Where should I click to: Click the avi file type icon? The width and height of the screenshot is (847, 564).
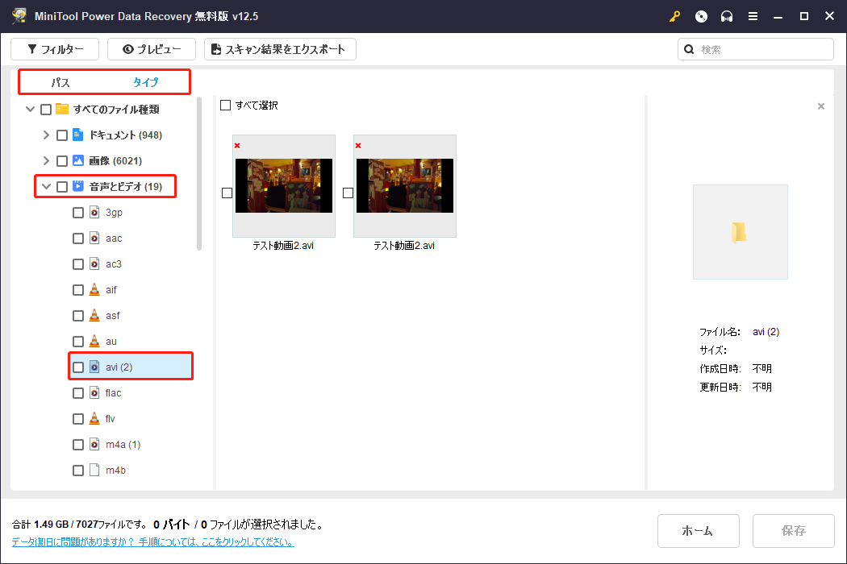[94, 367]
